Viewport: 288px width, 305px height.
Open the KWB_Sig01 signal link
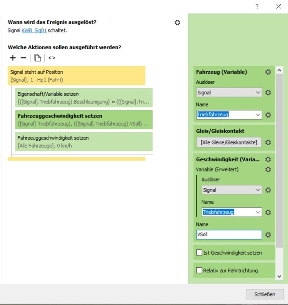click(x=34, y=30)
